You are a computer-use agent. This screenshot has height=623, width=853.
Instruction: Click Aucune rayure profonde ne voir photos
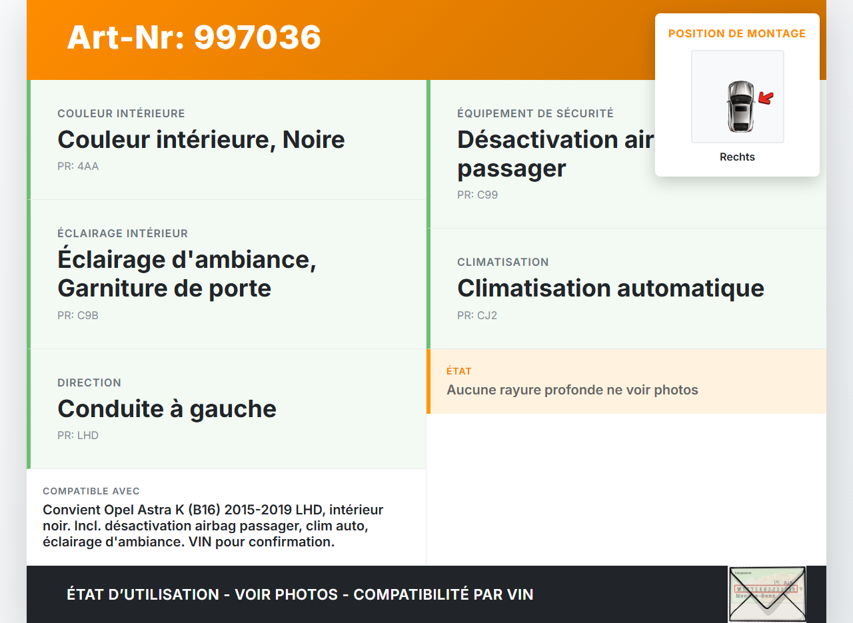(572, 390)
